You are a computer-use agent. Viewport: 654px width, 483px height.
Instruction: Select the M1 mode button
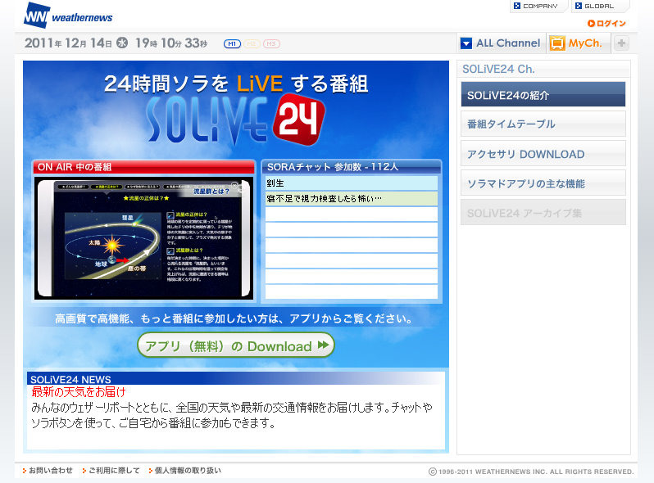232,43
